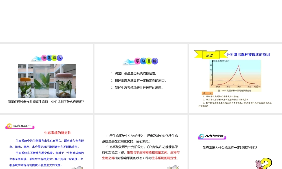Click the purple 标 circle badge
This screenshot has width=282, height=169.
pos(155,61)
